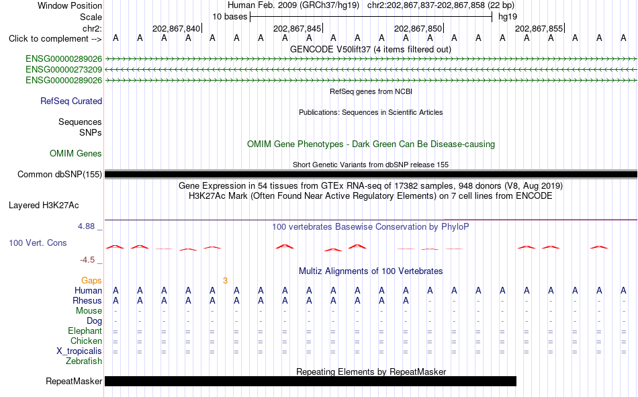Click OMIM Genes label

[75, 154]
